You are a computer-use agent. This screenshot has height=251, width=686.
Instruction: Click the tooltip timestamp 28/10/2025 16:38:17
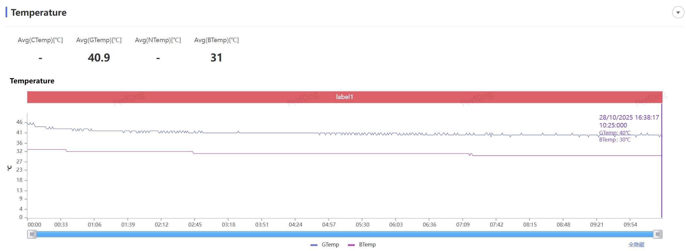pos(629,117)
